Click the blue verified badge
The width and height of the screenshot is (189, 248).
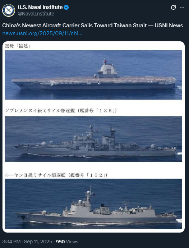tap(66, 7)
